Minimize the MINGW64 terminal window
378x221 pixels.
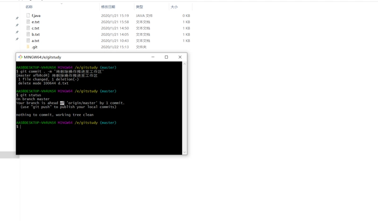[153, 57]
